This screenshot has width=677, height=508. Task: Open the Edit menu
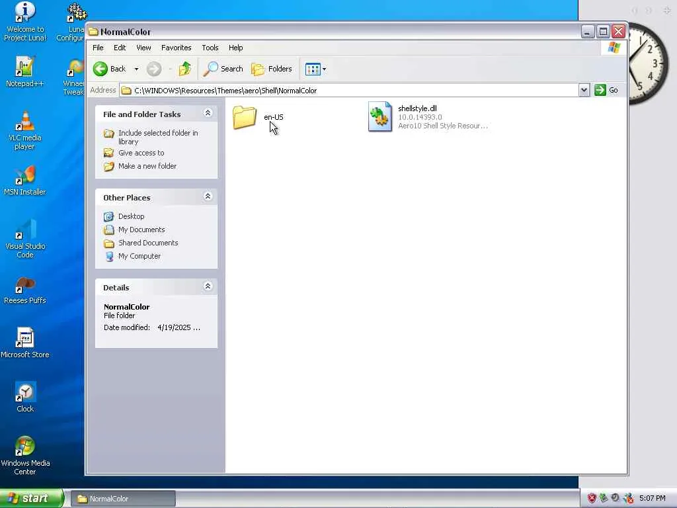[x=120, y=48]
